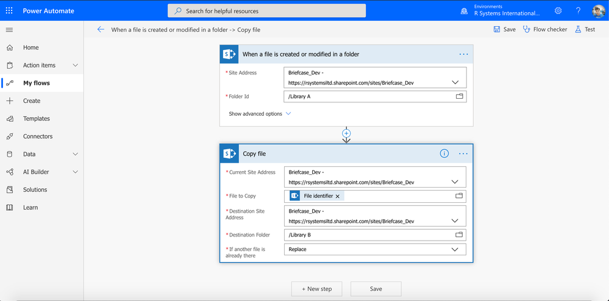Open the trigger card ellipsis menu
609x301 pixels.
(x=464, y=54)
